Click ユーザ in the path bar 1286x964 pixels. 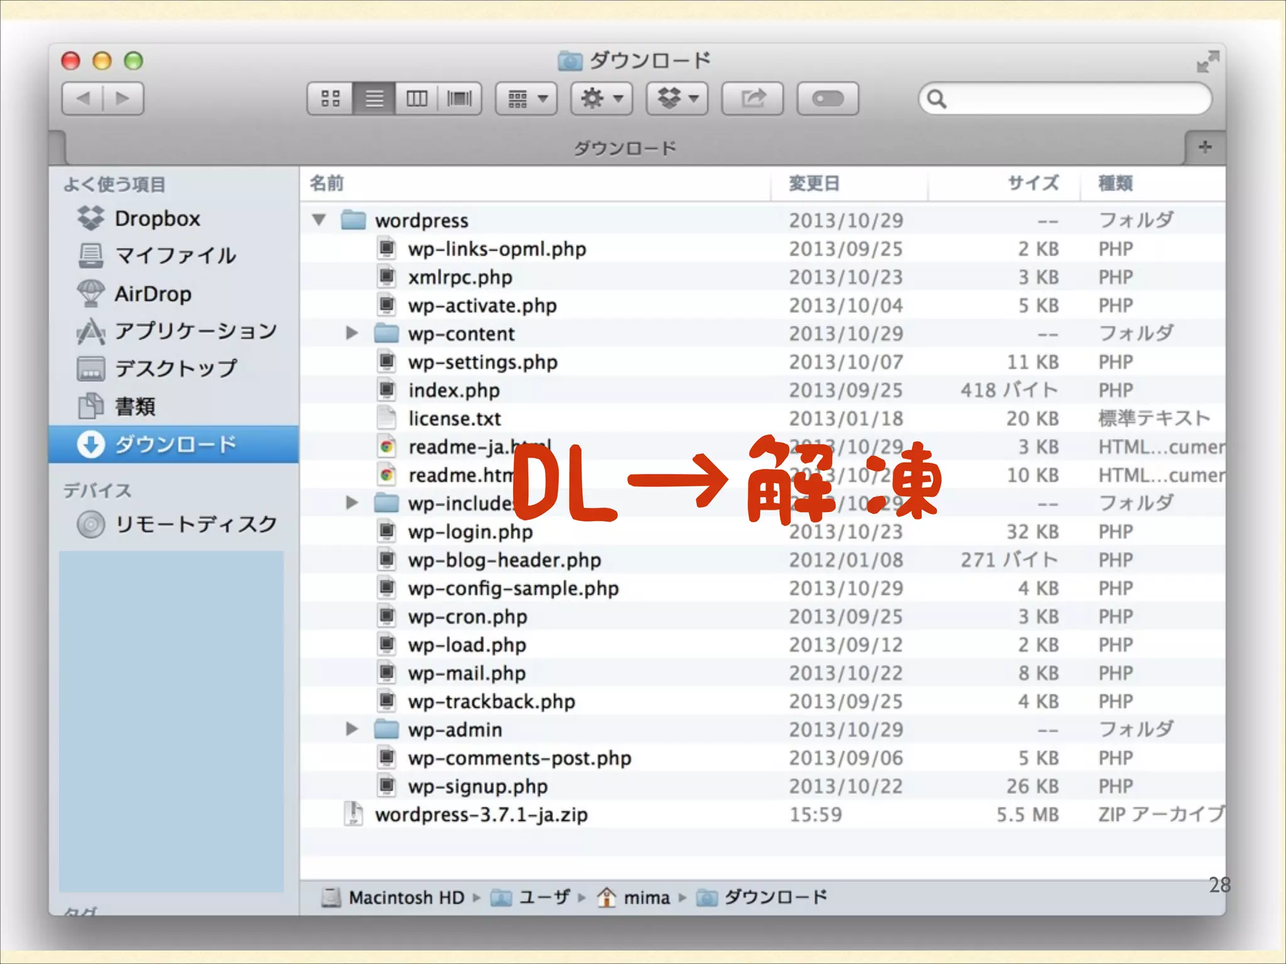point(531,897)
